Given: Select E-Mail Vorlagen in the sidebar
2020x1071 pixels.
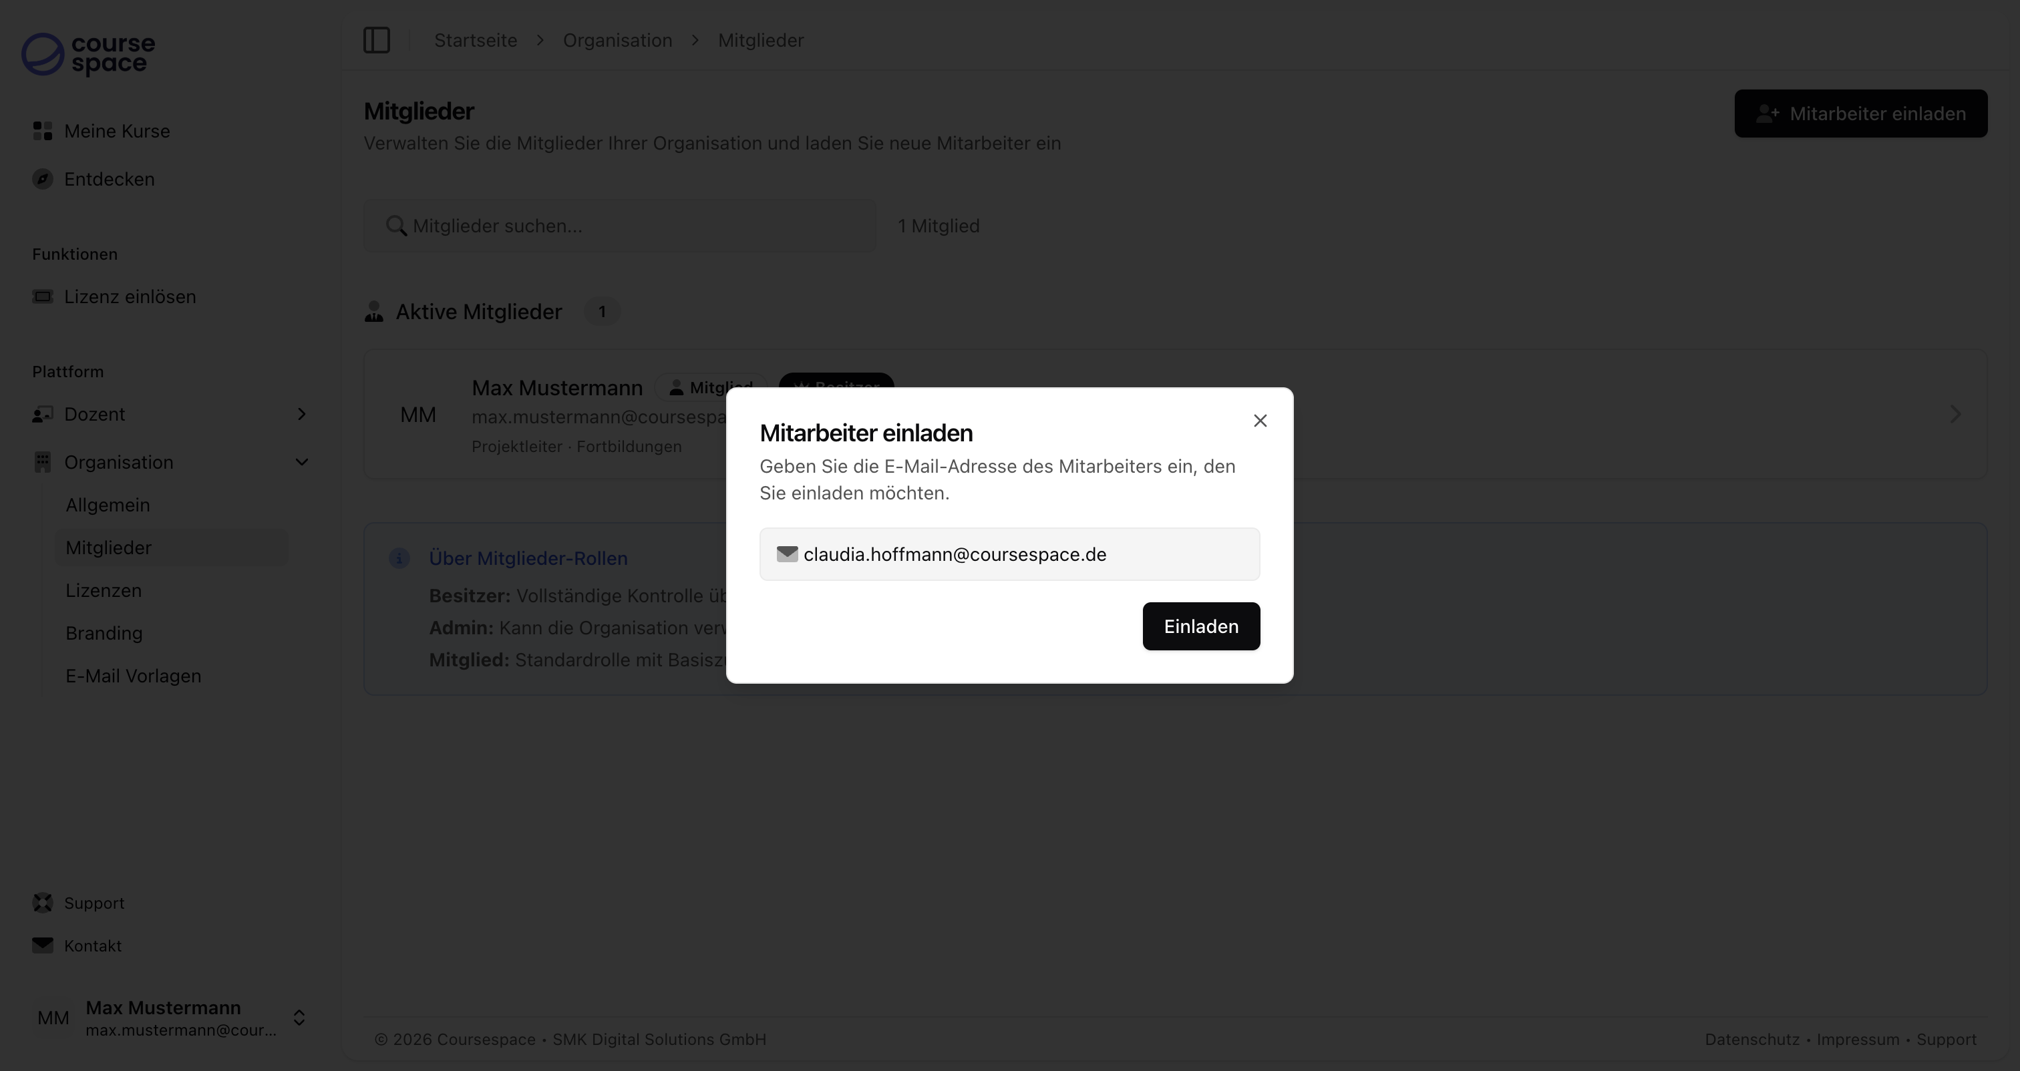Looking at the screenshot, I should (132, 675).
